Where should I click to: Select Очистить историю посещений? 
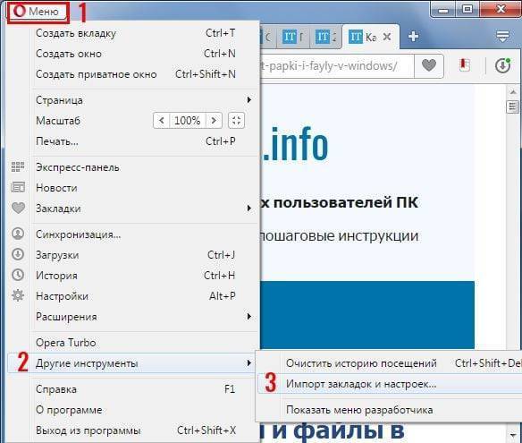point(390,363)
